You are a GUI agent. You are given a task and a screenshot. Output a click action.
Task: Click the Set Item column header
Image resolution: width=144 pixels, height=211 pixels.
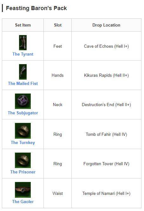pos(23,25)
